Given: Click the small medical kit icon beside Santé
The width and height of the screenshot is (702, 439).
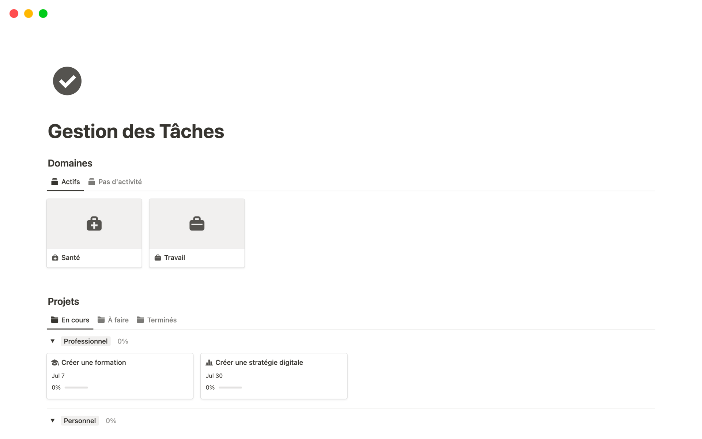Looking at the screenshot, I should [x=55, y=258].
